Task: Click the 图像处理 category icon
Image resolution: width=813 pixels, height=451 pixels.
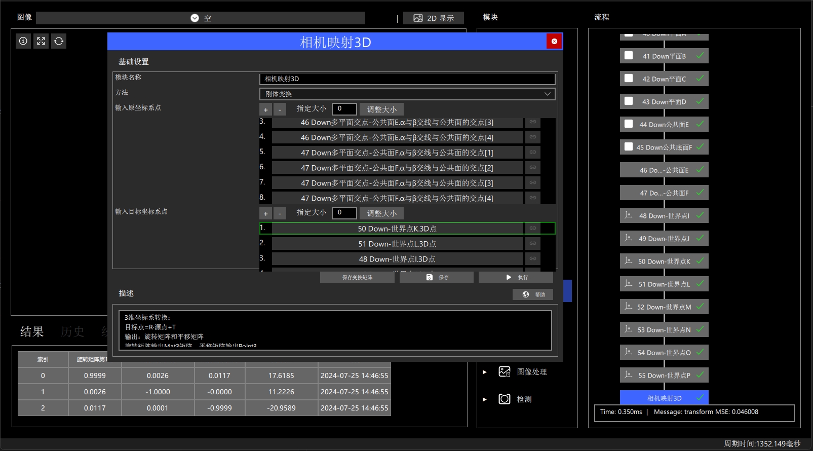Action: point(505,372)
